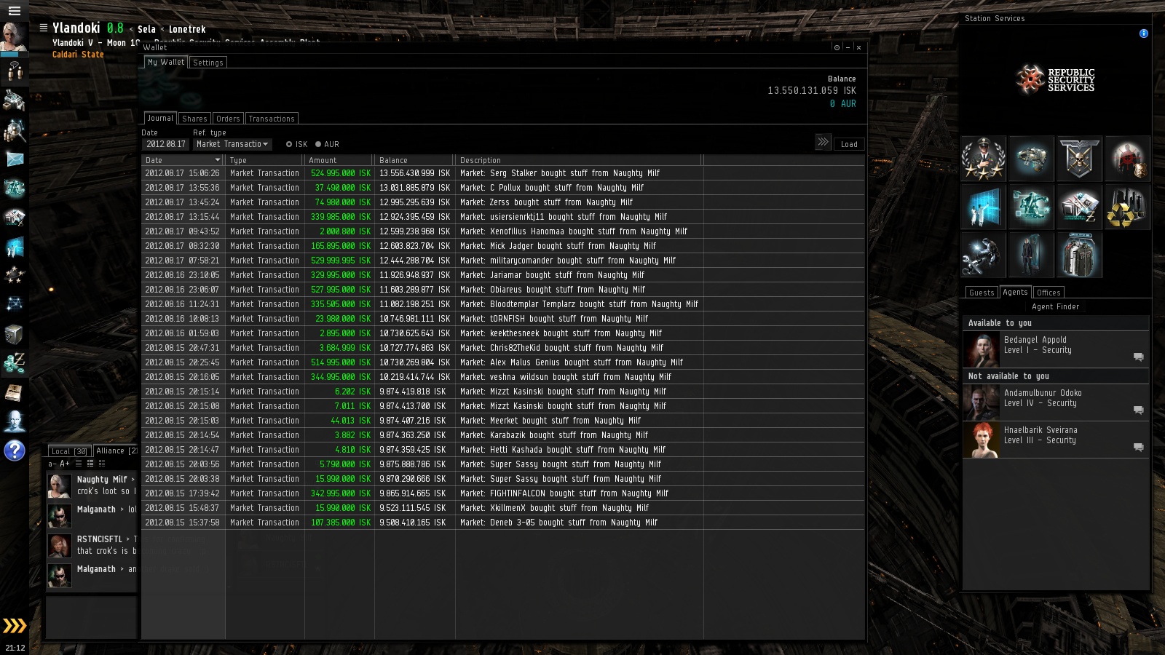Toggle the Date column sort arrow
The height and width of the screenshot is (655, 1165).
point(217,160)
